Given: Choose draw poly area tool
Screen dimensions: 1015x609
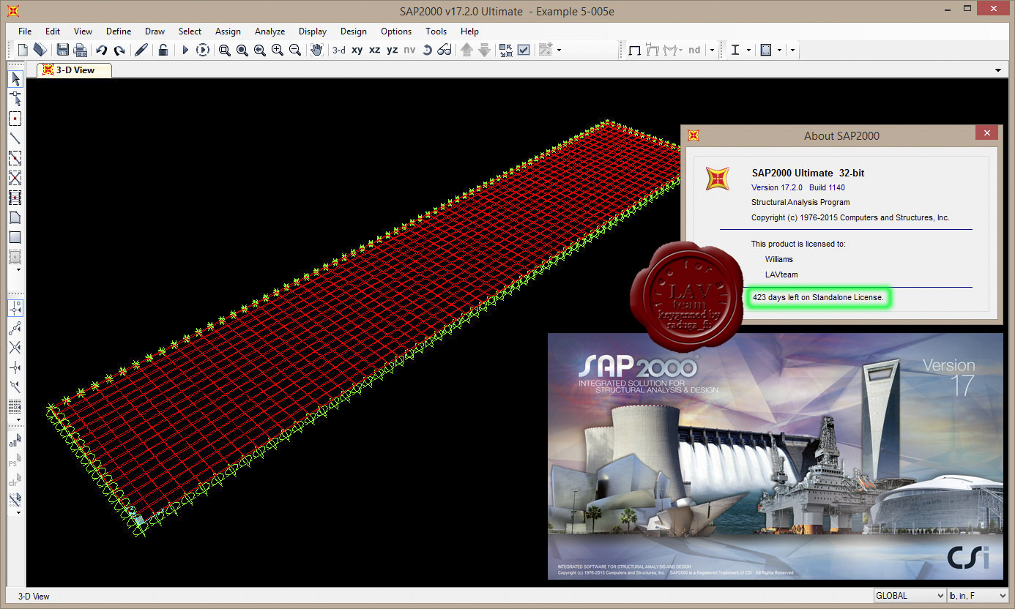Looking at the screenshot, I should [15, 217].
